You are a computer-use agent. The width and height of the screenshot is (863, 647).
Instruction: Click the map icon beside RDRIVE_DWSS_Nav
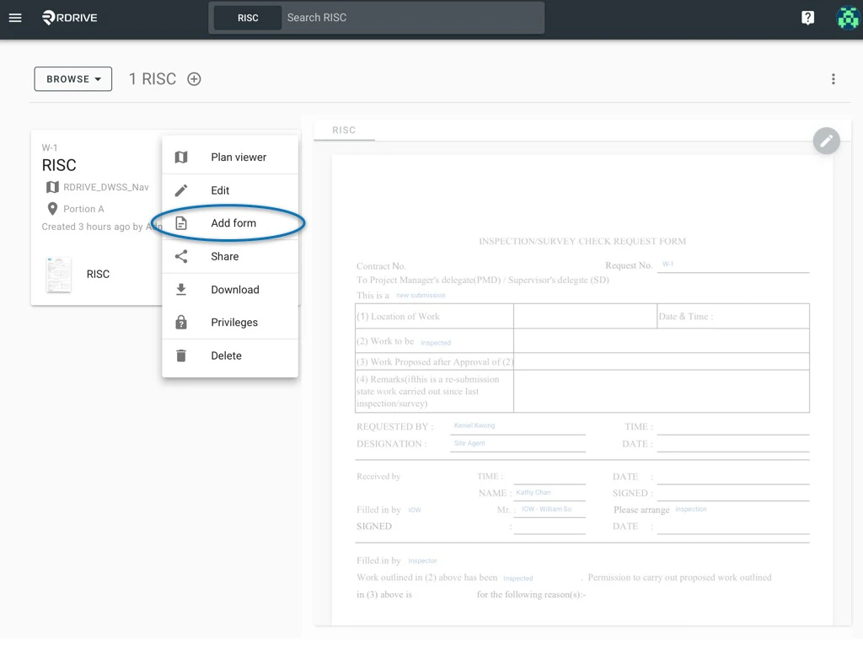tap(52, 186)
